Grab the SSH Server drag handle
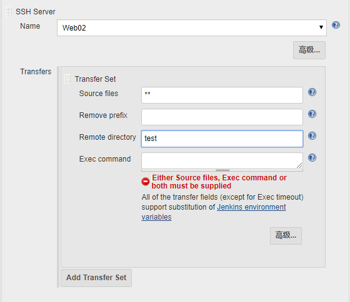Screen dimensions: 350x302 pos(9,12)
